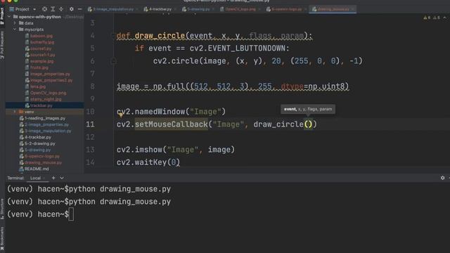450x253 pixels.
Task: Select the Local terminal tab
Action: 36,178
